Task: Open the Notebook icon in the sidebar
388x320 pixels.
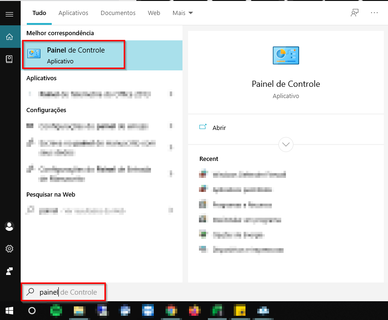Action: point(9,59)
